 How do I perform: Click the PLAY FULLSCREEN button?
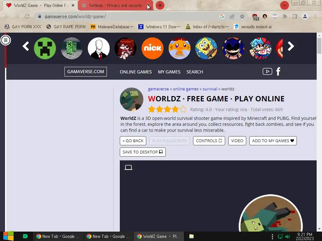(x=169, y=141)
